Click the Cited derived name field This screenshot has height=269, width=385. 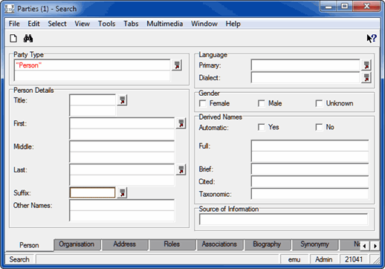(310, 181)
